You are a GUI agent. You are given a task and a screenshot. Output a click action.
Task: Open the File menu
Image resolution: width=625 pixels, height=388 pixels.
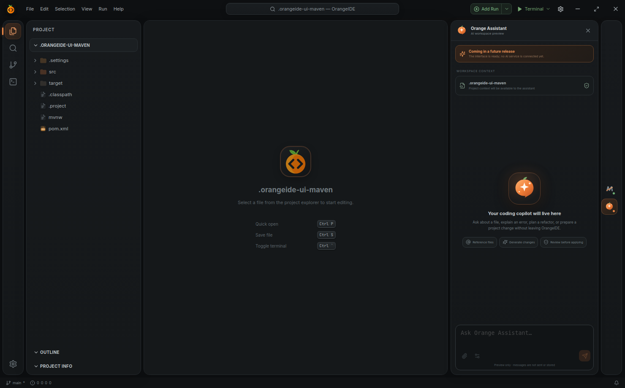[x=30, y=9]
